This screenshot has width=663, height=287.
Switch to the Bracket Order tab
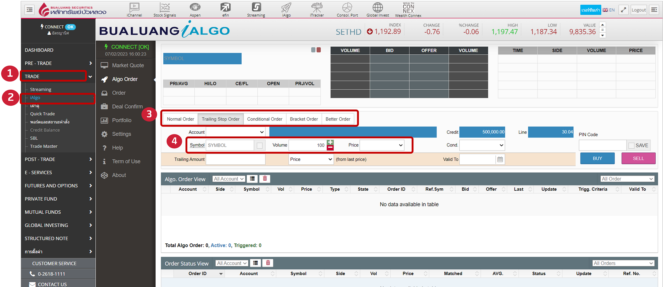click(x=304, y=119)
